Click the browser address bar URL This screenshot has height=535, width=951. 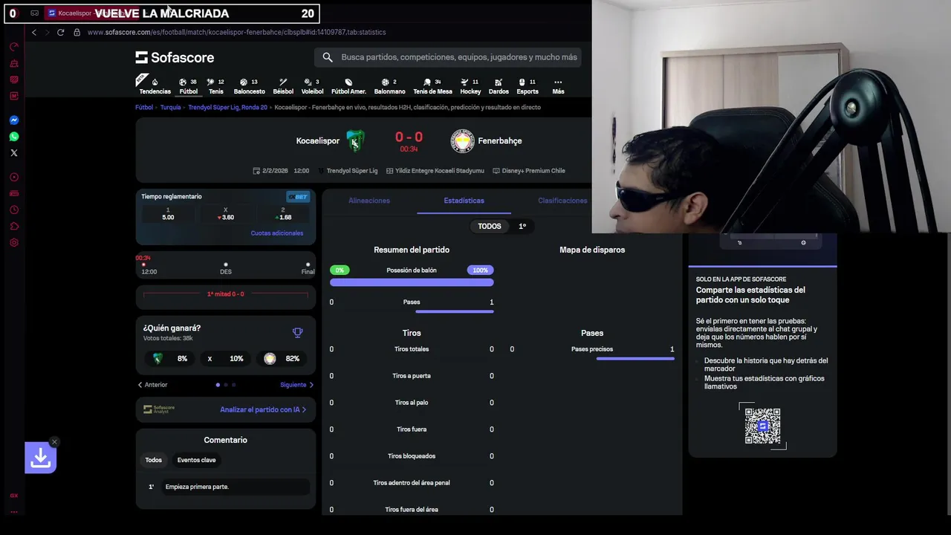pos(236,32)
